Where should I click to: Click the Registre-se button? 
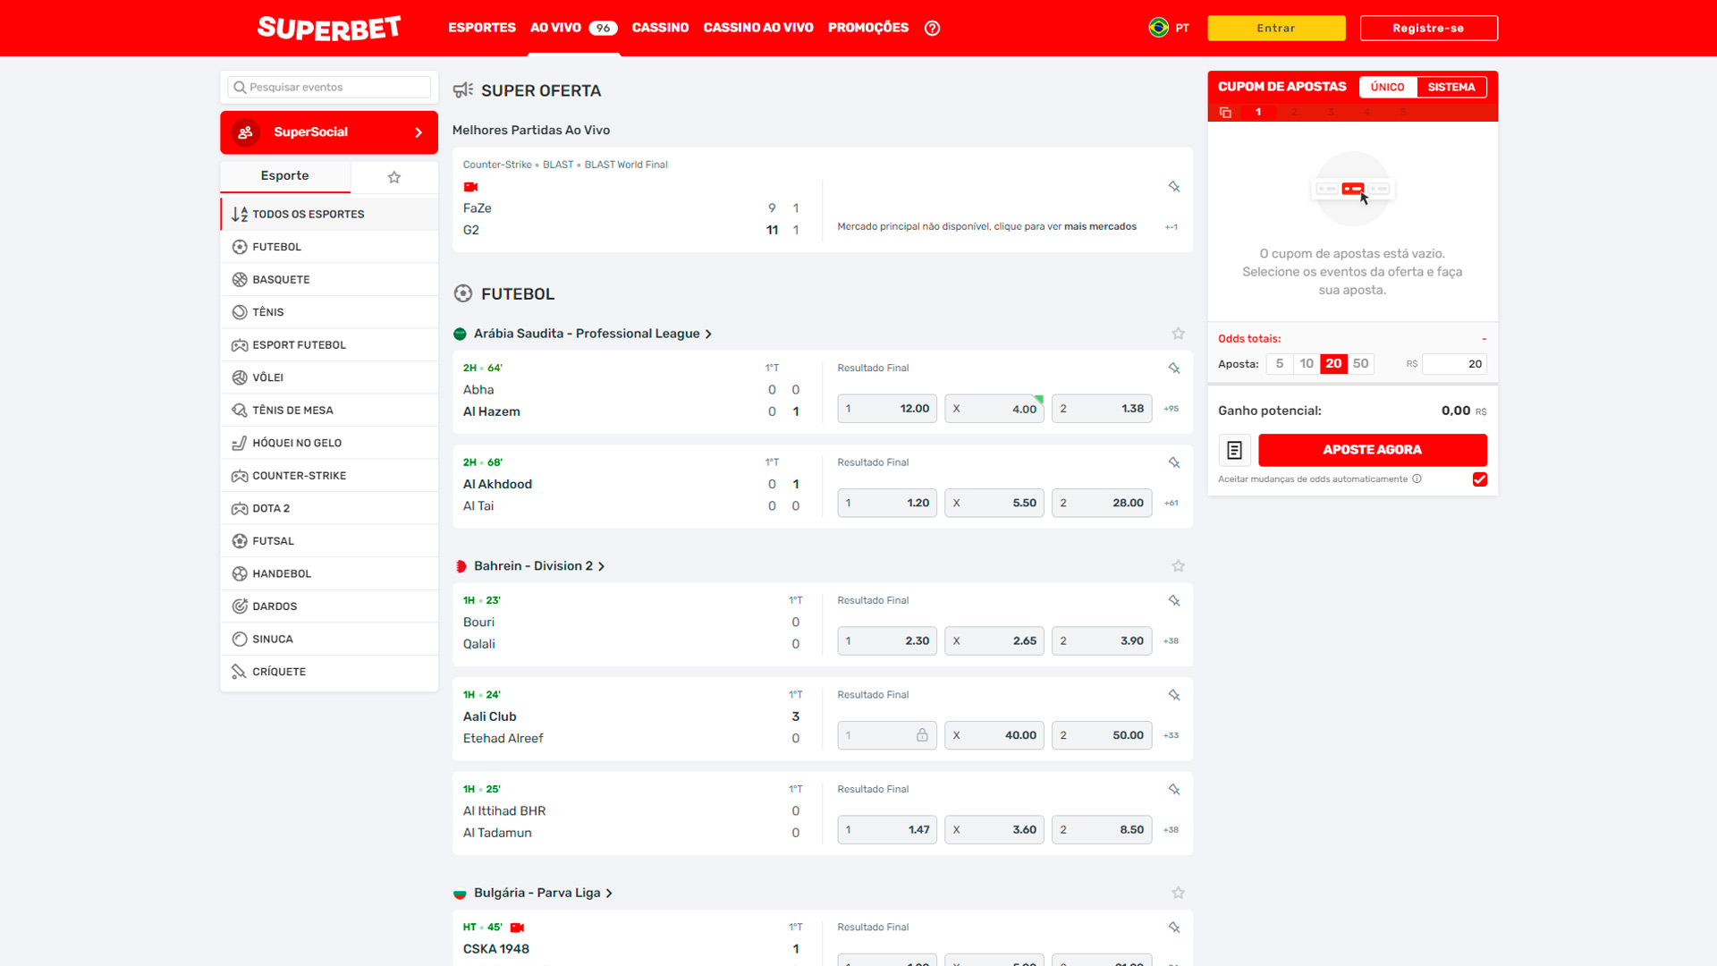[1428, 28]
